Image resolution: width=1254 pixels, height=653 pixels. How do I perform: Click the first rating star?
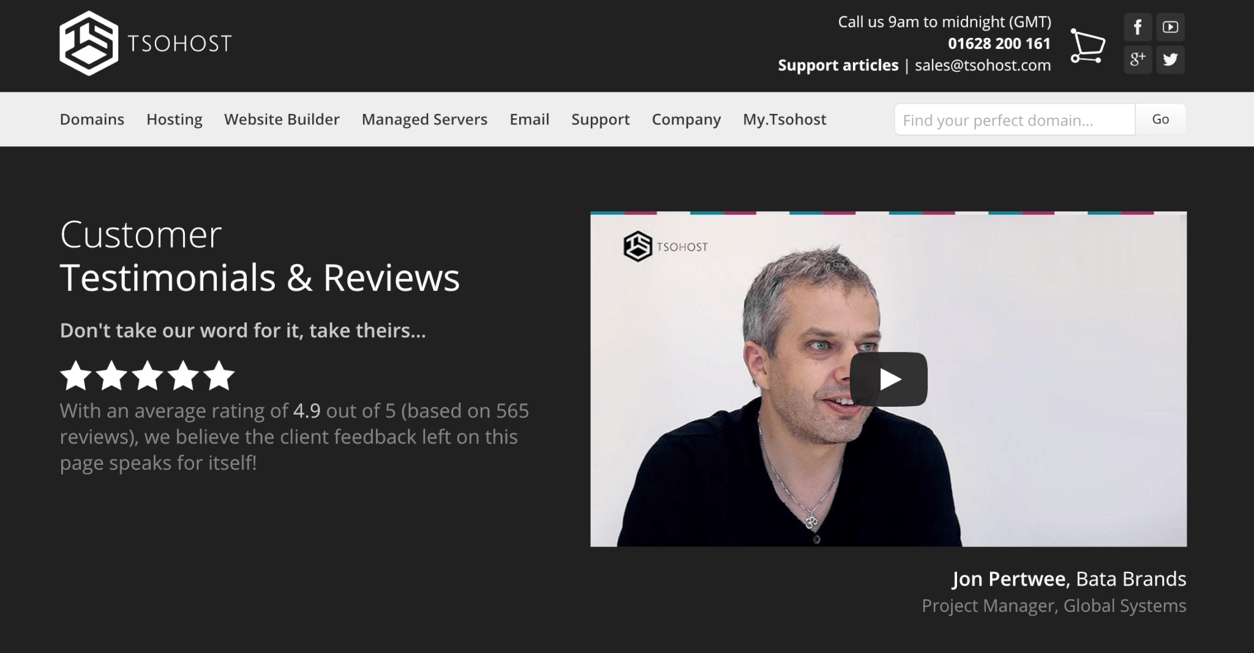click(76, 376)
